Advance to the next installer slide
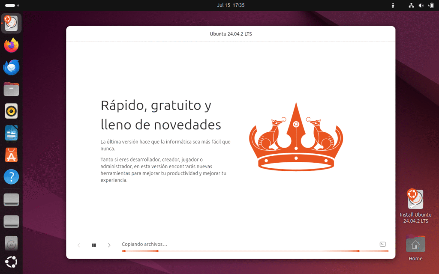This screenshot has height=274, width=439. tap(109, 245)
